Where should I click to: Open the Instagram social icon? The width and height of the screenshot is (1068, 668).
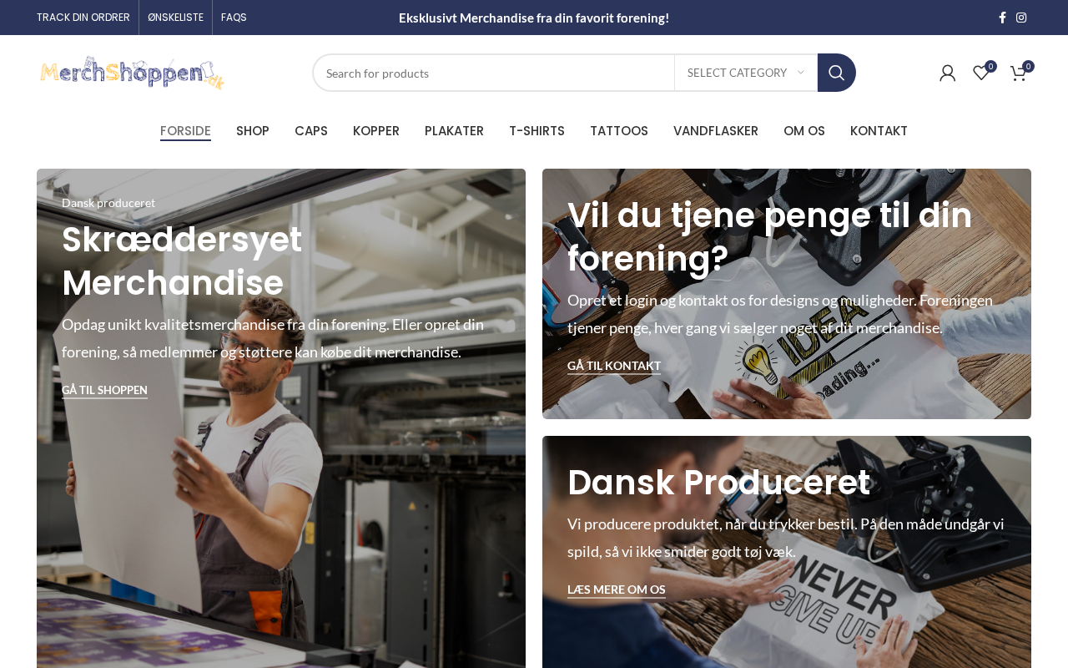(x=1021, y=18)
